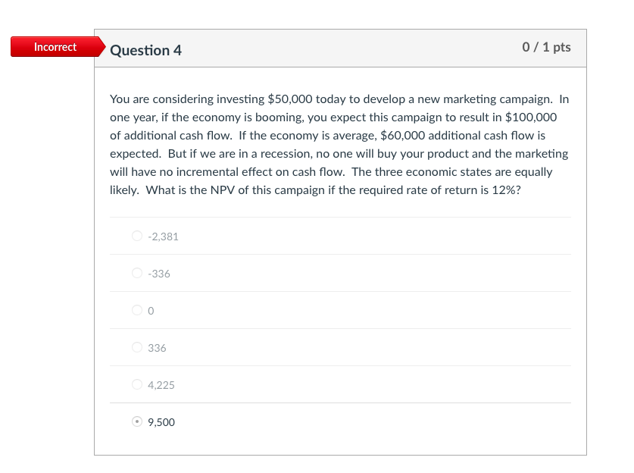Click the answer label text -336
Image resolution: width=634 pixels, height=473 pixels.
tap(158, 273)
